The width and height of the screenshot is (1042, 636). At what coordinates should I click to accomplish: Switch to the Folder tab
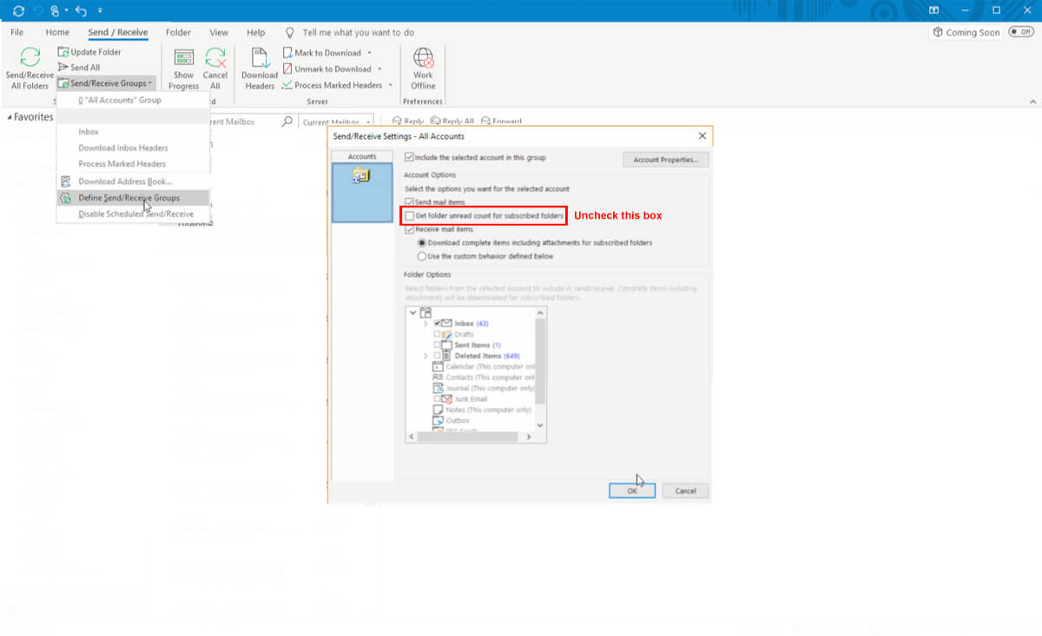tap(178, 32)
